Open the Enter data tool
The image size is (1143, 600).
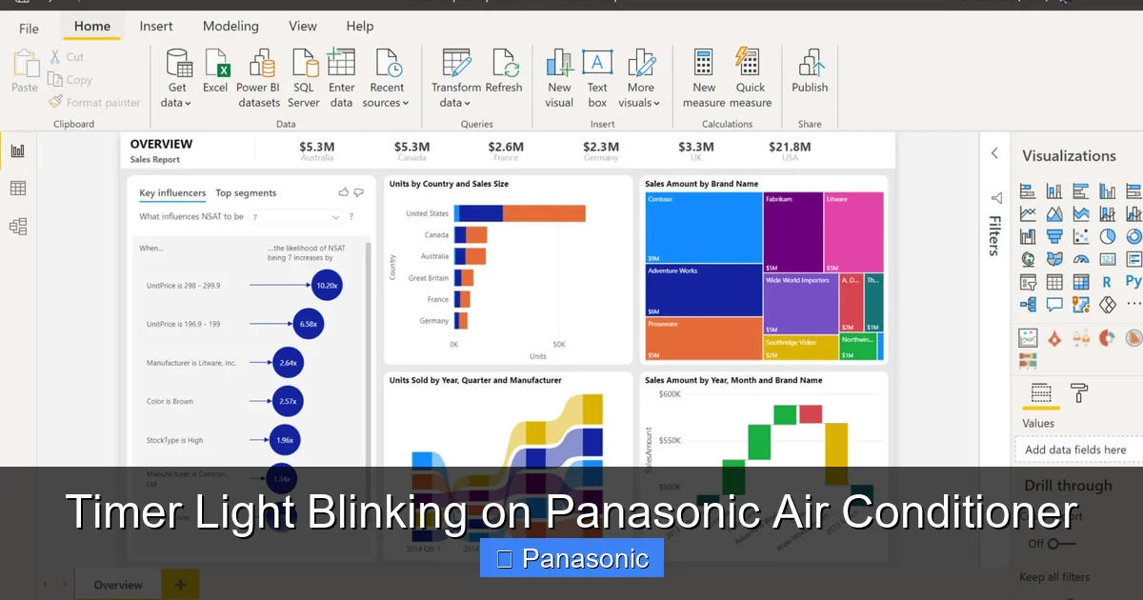(x=341, y=78)
